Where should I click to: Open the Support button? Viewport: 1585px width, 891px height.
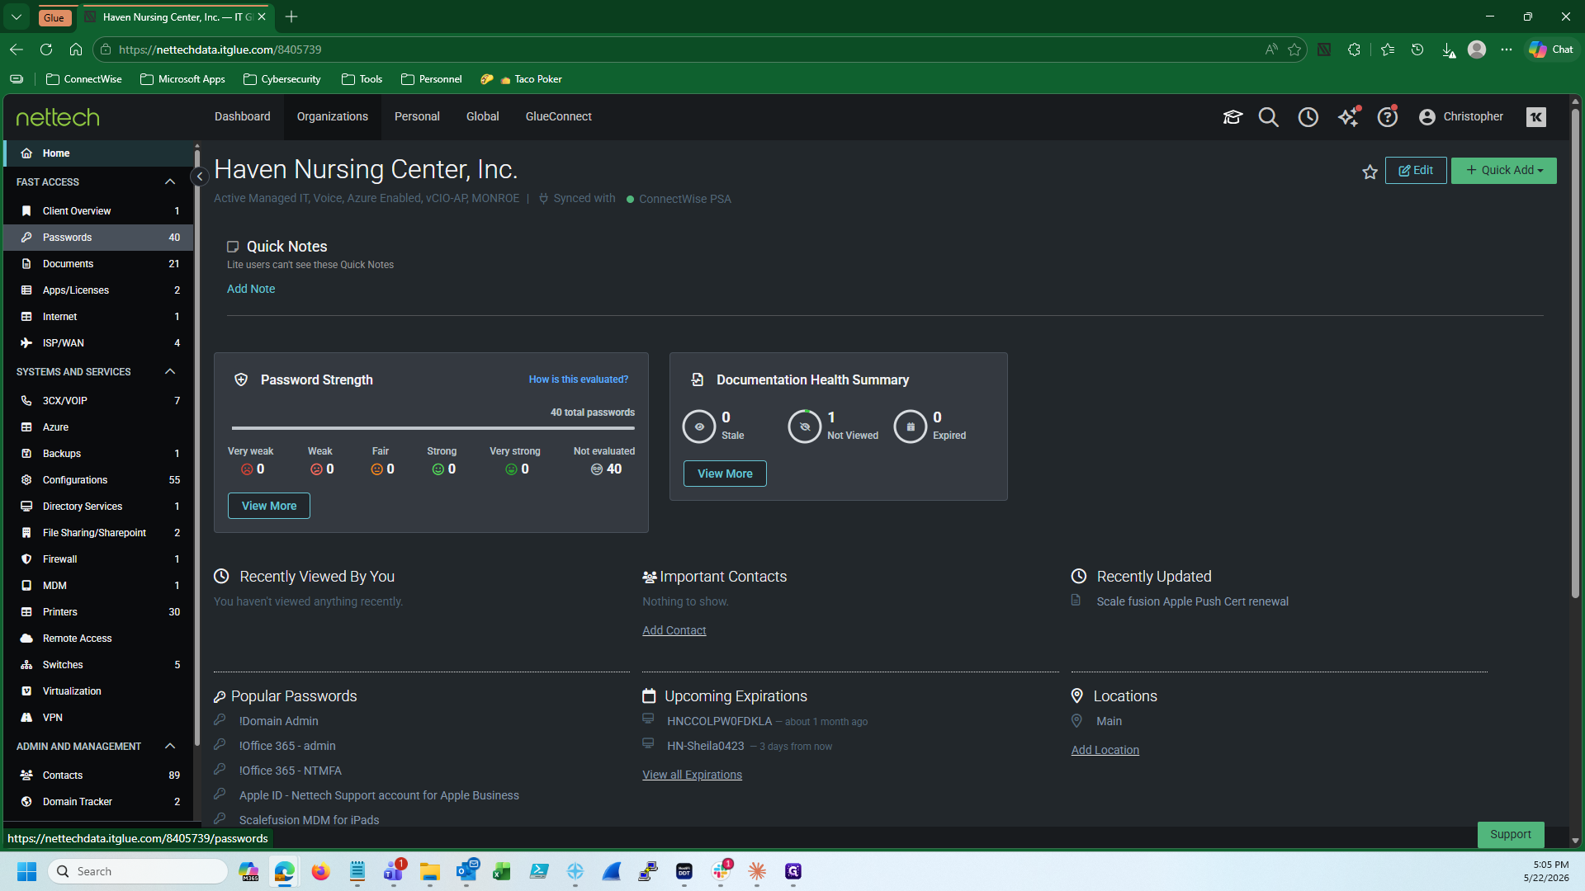pos(1511,835)
